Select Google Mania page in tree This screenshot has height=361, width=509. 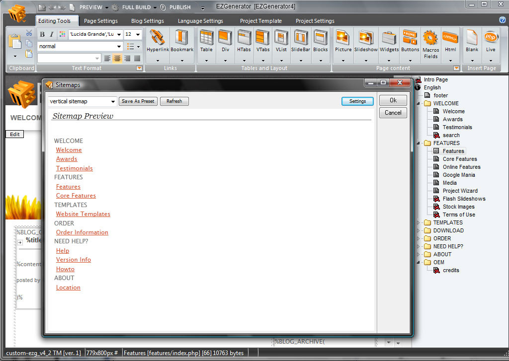pos(459,175)
